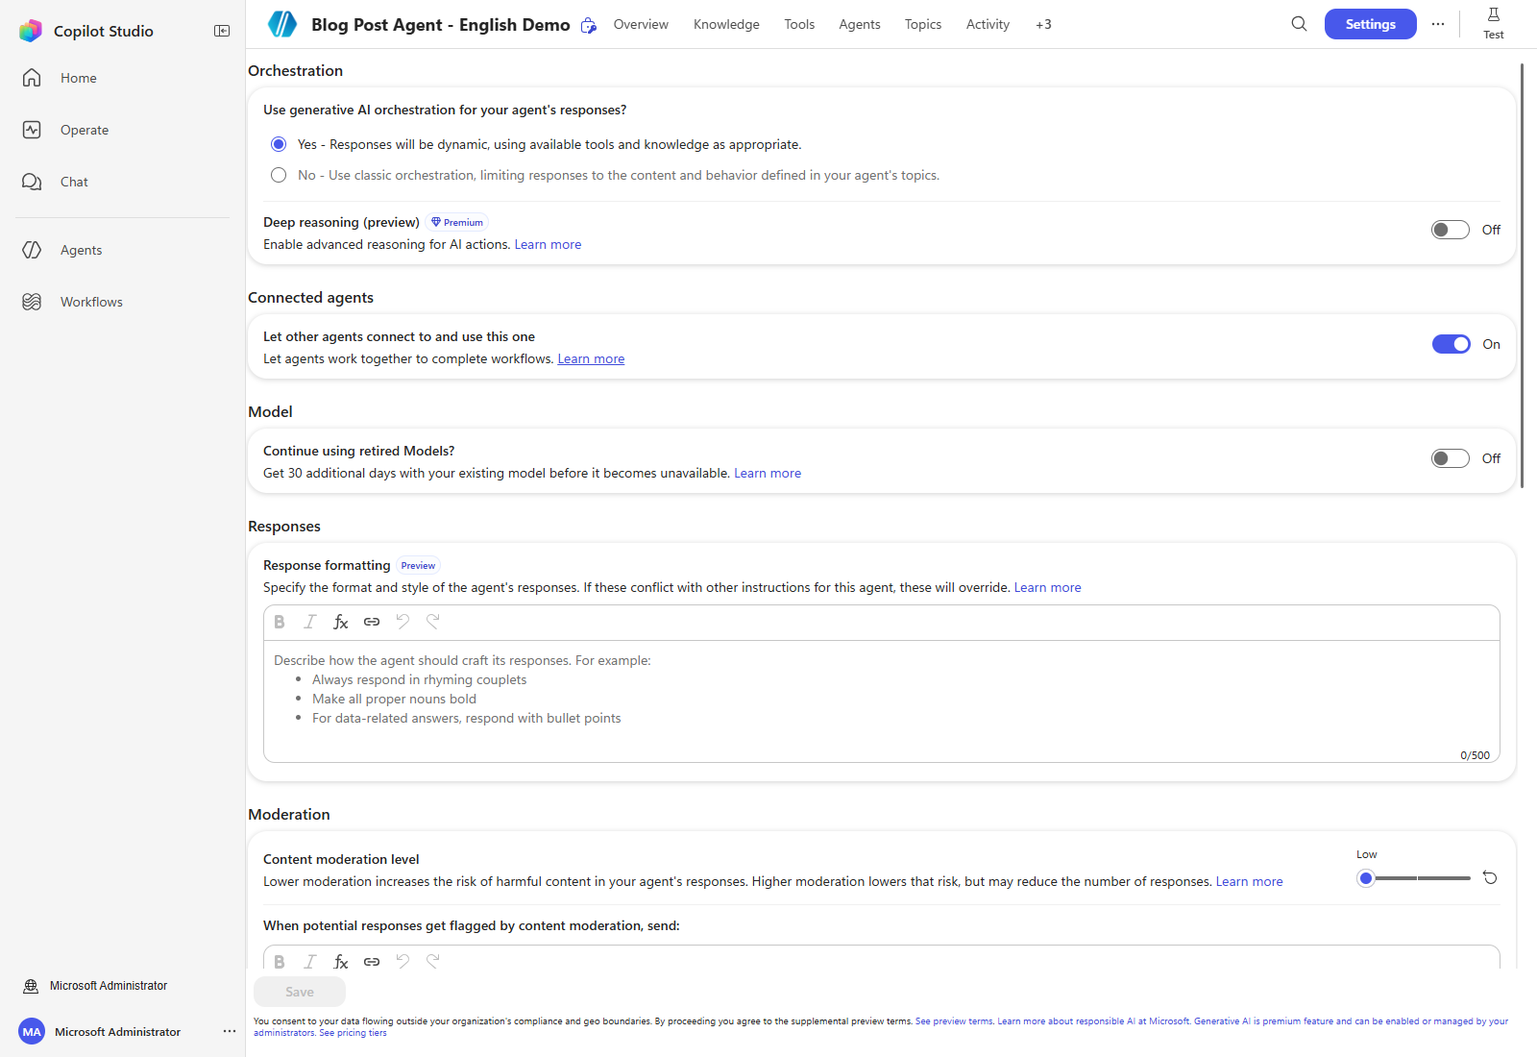Apply italic in Response formatting editor
Image resolution: width=1537 pixels, height=1057 pixels.
click(x=309, y=622)
